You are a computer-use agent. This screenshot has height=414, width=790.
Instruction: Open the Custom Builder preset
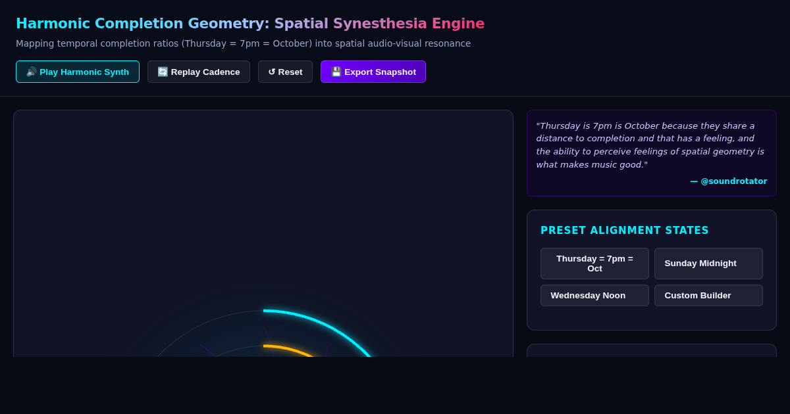pos(708,295)
